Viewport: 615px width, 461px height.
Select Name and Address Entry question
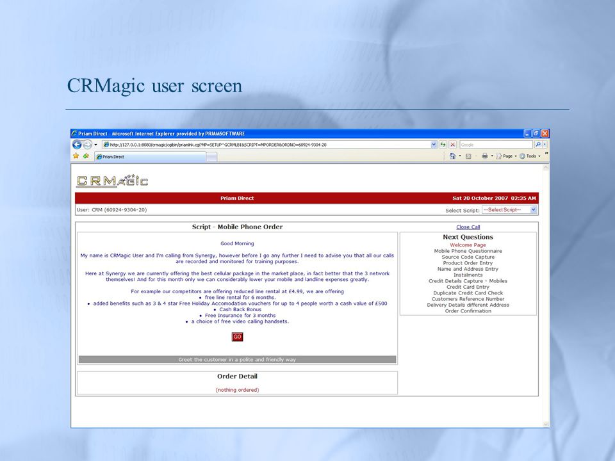(x=468, y=269)
